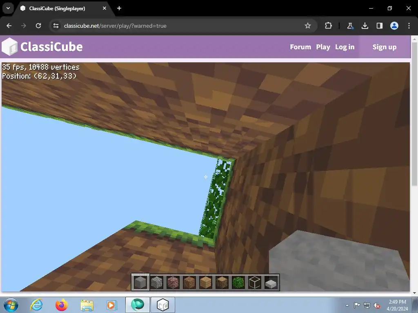Open the tab search dropdown arrow

coord(8,8)
